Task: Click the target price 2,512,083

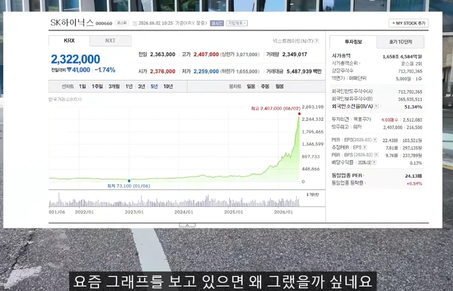Action: point(412,120)
